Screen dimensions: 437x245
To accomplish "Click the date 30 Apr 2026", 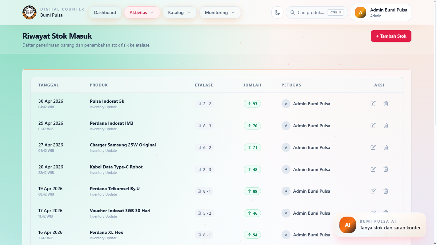I will tap(51, 101).
